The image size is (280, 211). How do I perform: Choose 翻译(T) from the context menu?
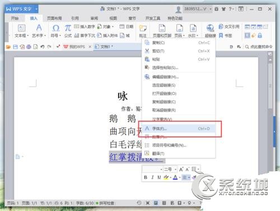(x=179, y=154)
